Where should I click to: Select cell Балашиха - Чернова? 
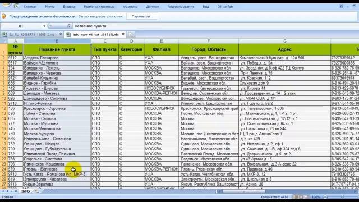57,73
